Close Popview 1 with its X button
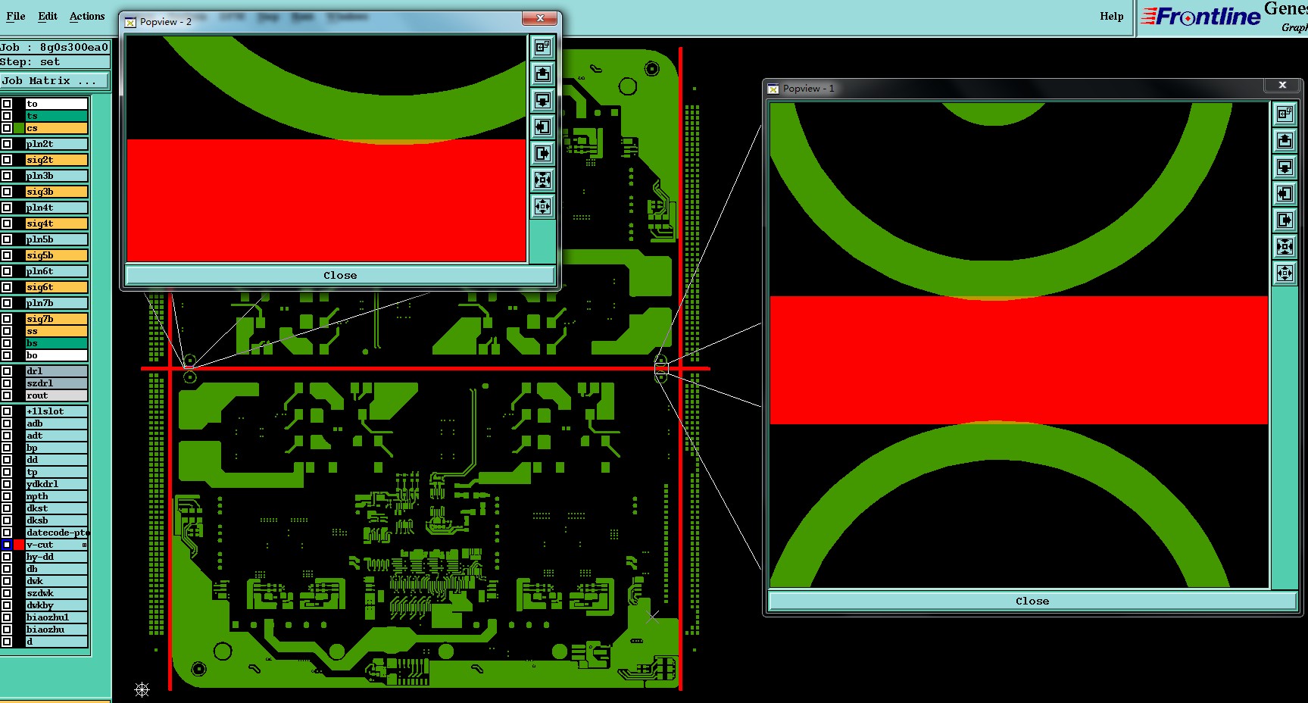 coord(1282,85)
